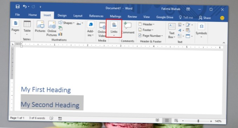Viewport: 238px width, 128px height.
Task: Open Quick Parts icon
Action: click(181, 25)
